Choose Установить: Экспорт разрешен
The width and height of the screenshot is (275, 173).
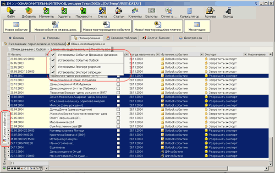coord(87,67)
